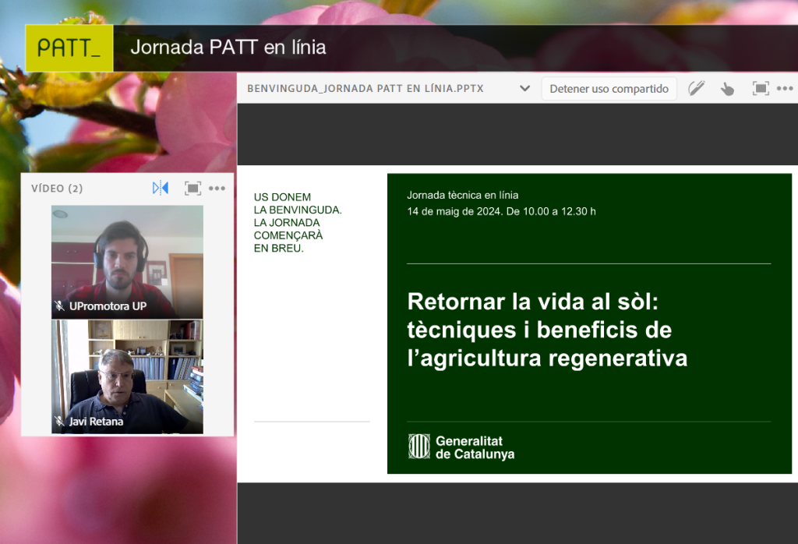Click the muted microphone icon for UPromotora UP
The image size is (798, 544).
[59, 306]
